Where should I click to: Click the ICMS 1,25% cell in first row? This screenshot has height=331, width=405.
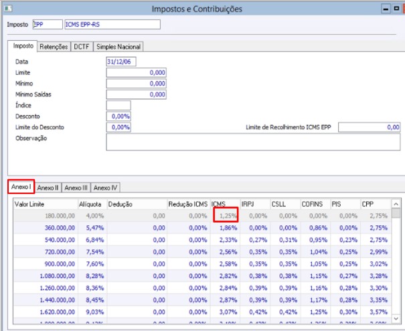point(226,215)
